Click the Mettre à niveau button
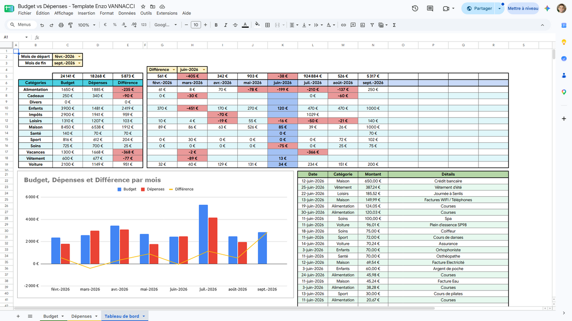 tap(523, 9)
